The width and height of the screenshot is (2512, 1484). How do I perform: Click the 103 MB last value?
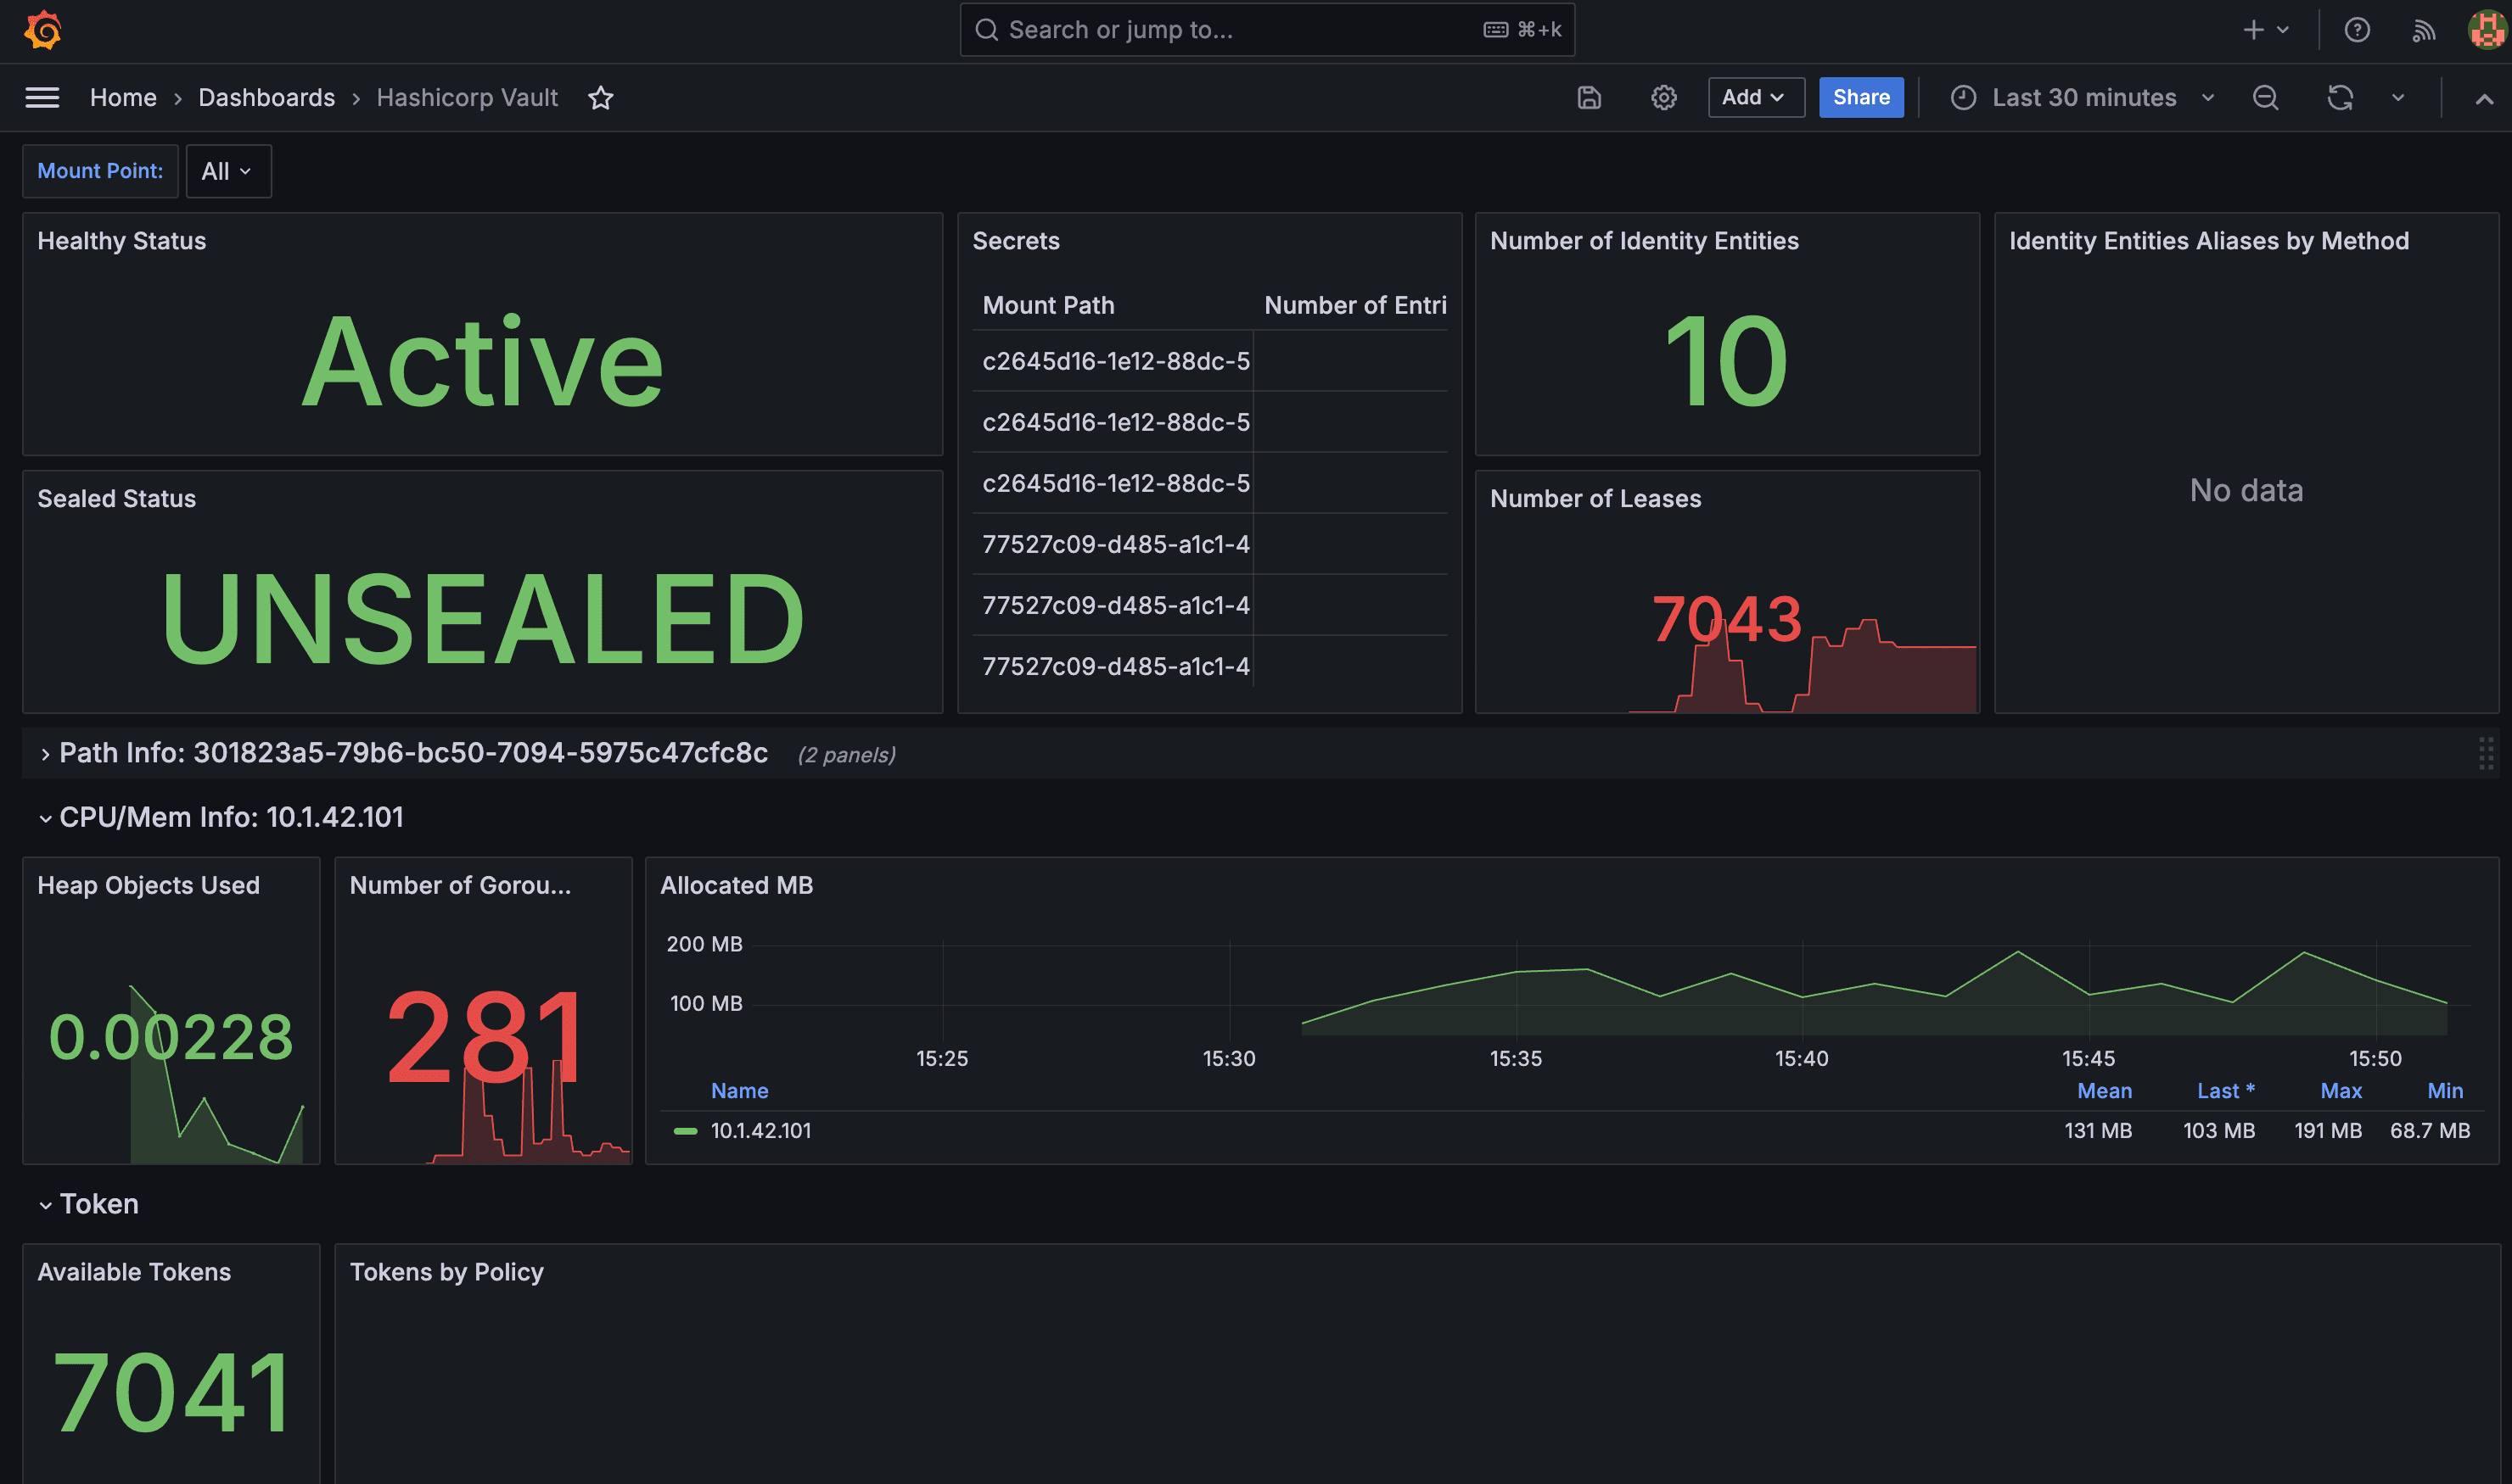point(2218,1131)
